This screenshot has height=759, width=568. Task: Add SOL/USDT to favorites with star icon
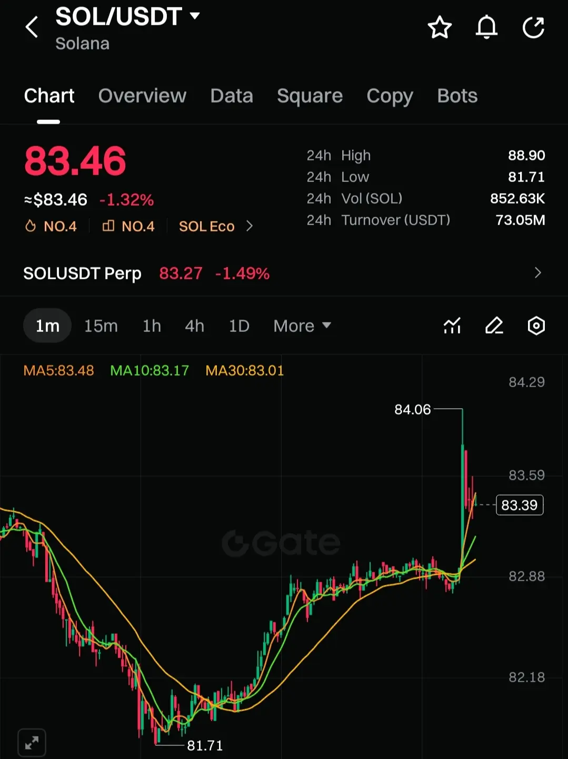point(440,27)
